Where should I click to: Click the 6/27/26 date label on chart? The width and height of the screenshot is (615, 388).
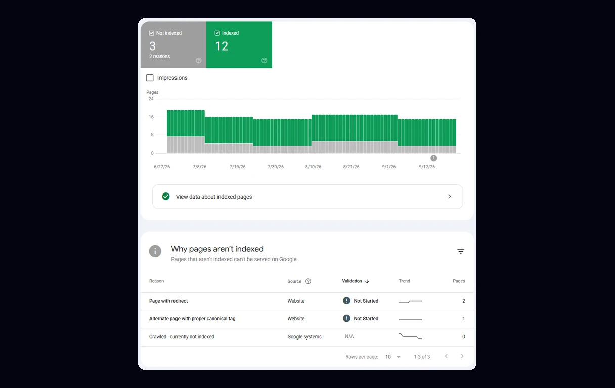click(162, 167)
